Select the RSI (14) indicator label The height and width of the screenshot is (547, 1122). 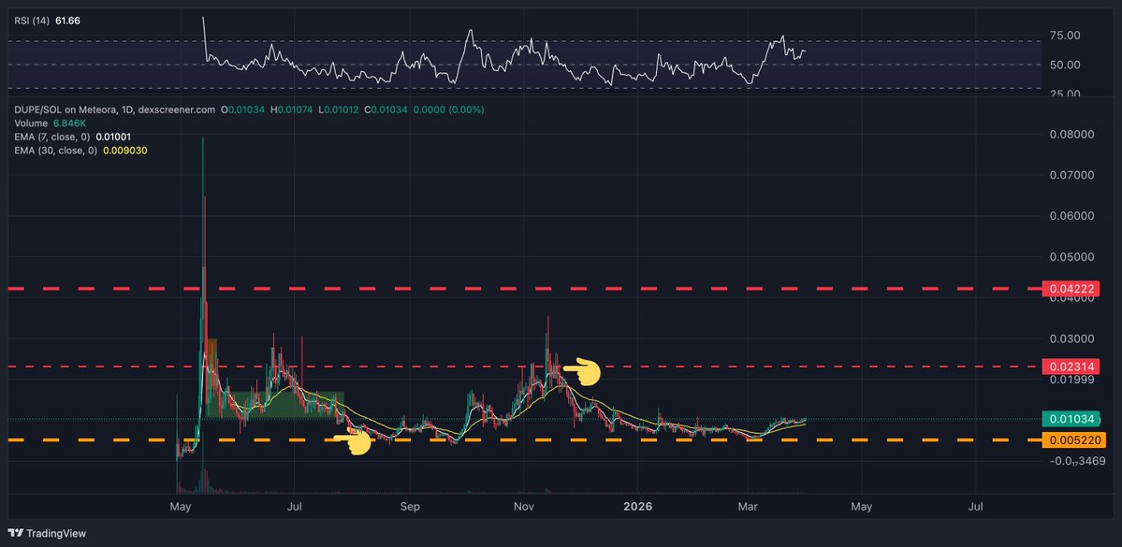[32, 21]
